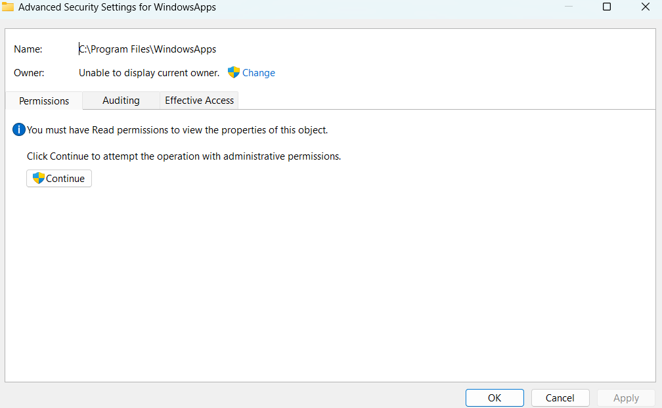Open the Permissions tab
Viewport: 662px width, 408px height.
pos(44,101)
